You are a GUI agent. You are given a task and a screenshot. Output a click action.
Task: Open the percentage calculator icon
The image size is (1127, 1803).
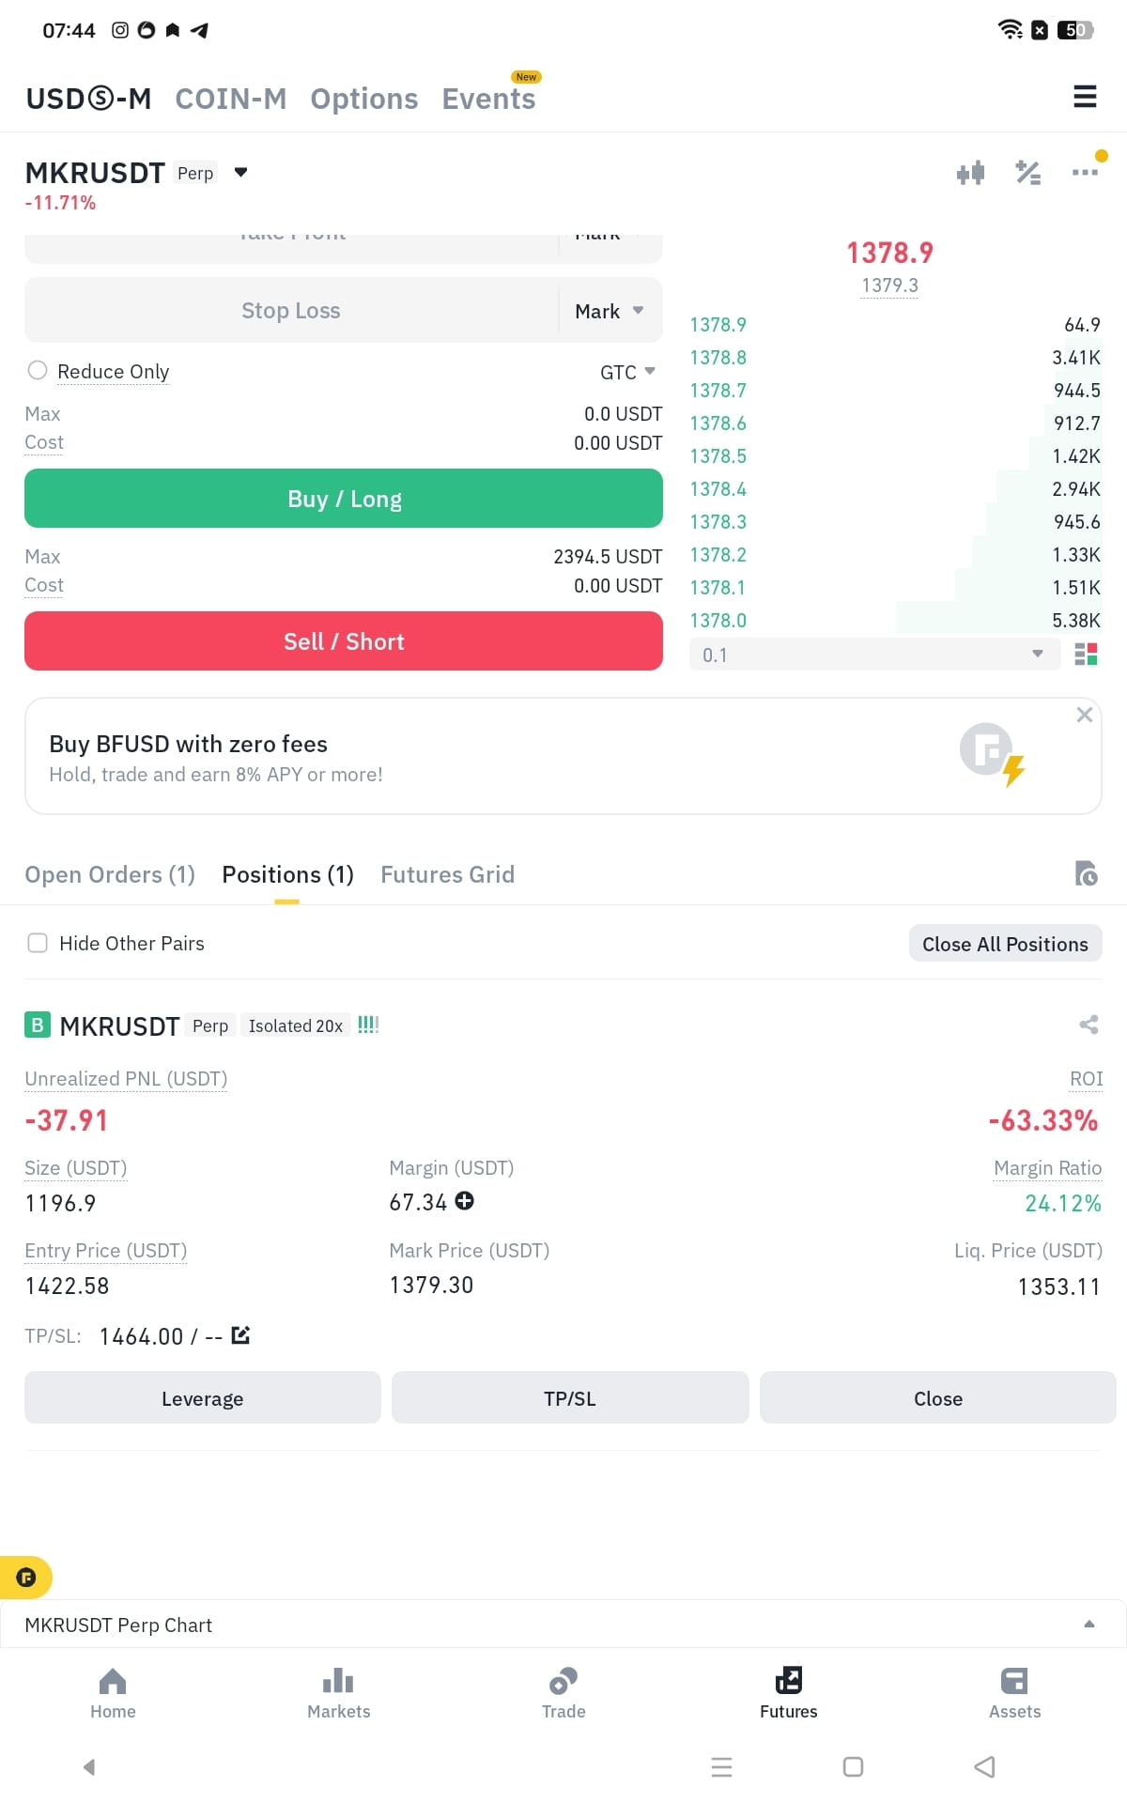(1027, 173)
